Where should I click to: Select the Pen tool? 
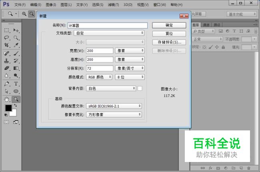[x=7, y=84]
